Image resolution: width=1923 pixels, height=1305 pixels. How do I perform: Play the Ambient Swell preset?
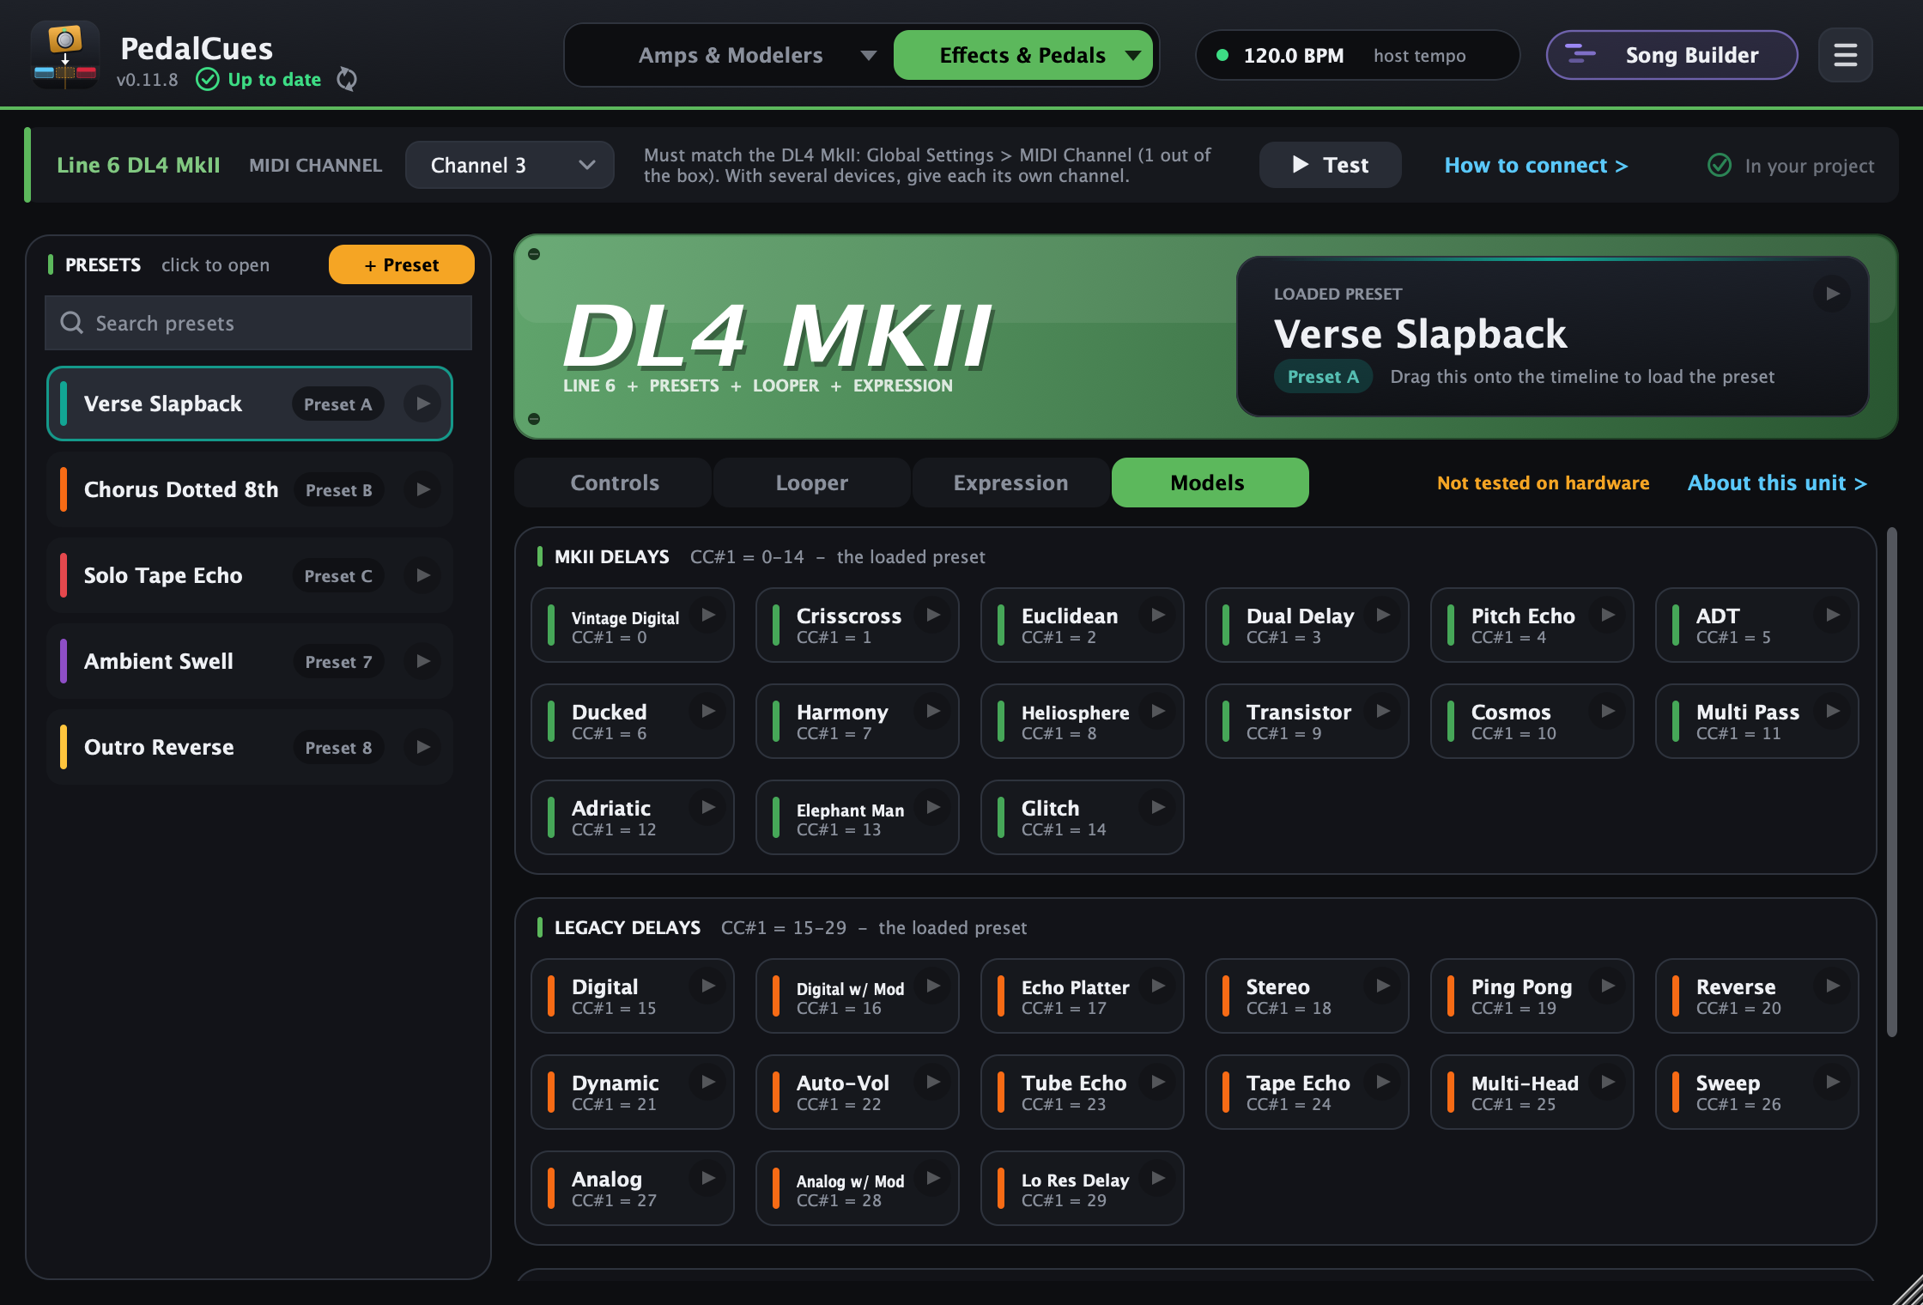[422, 661]
